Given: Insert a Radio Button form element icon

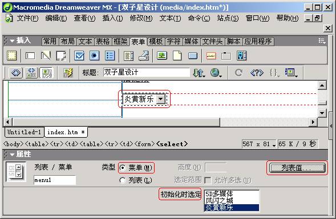Looking at the screenshot, I should point(94,56).
